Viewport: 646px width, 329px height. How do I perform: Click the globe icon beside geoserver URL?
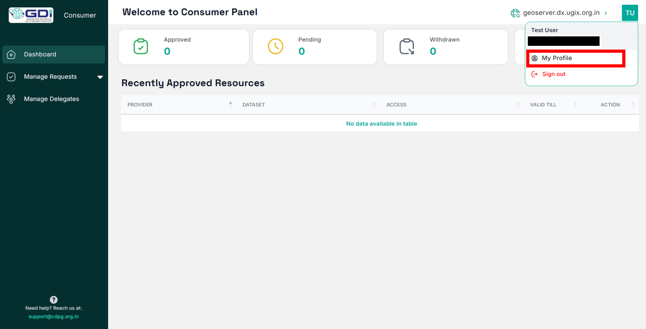pyautogui.click(x=515, y=13)
